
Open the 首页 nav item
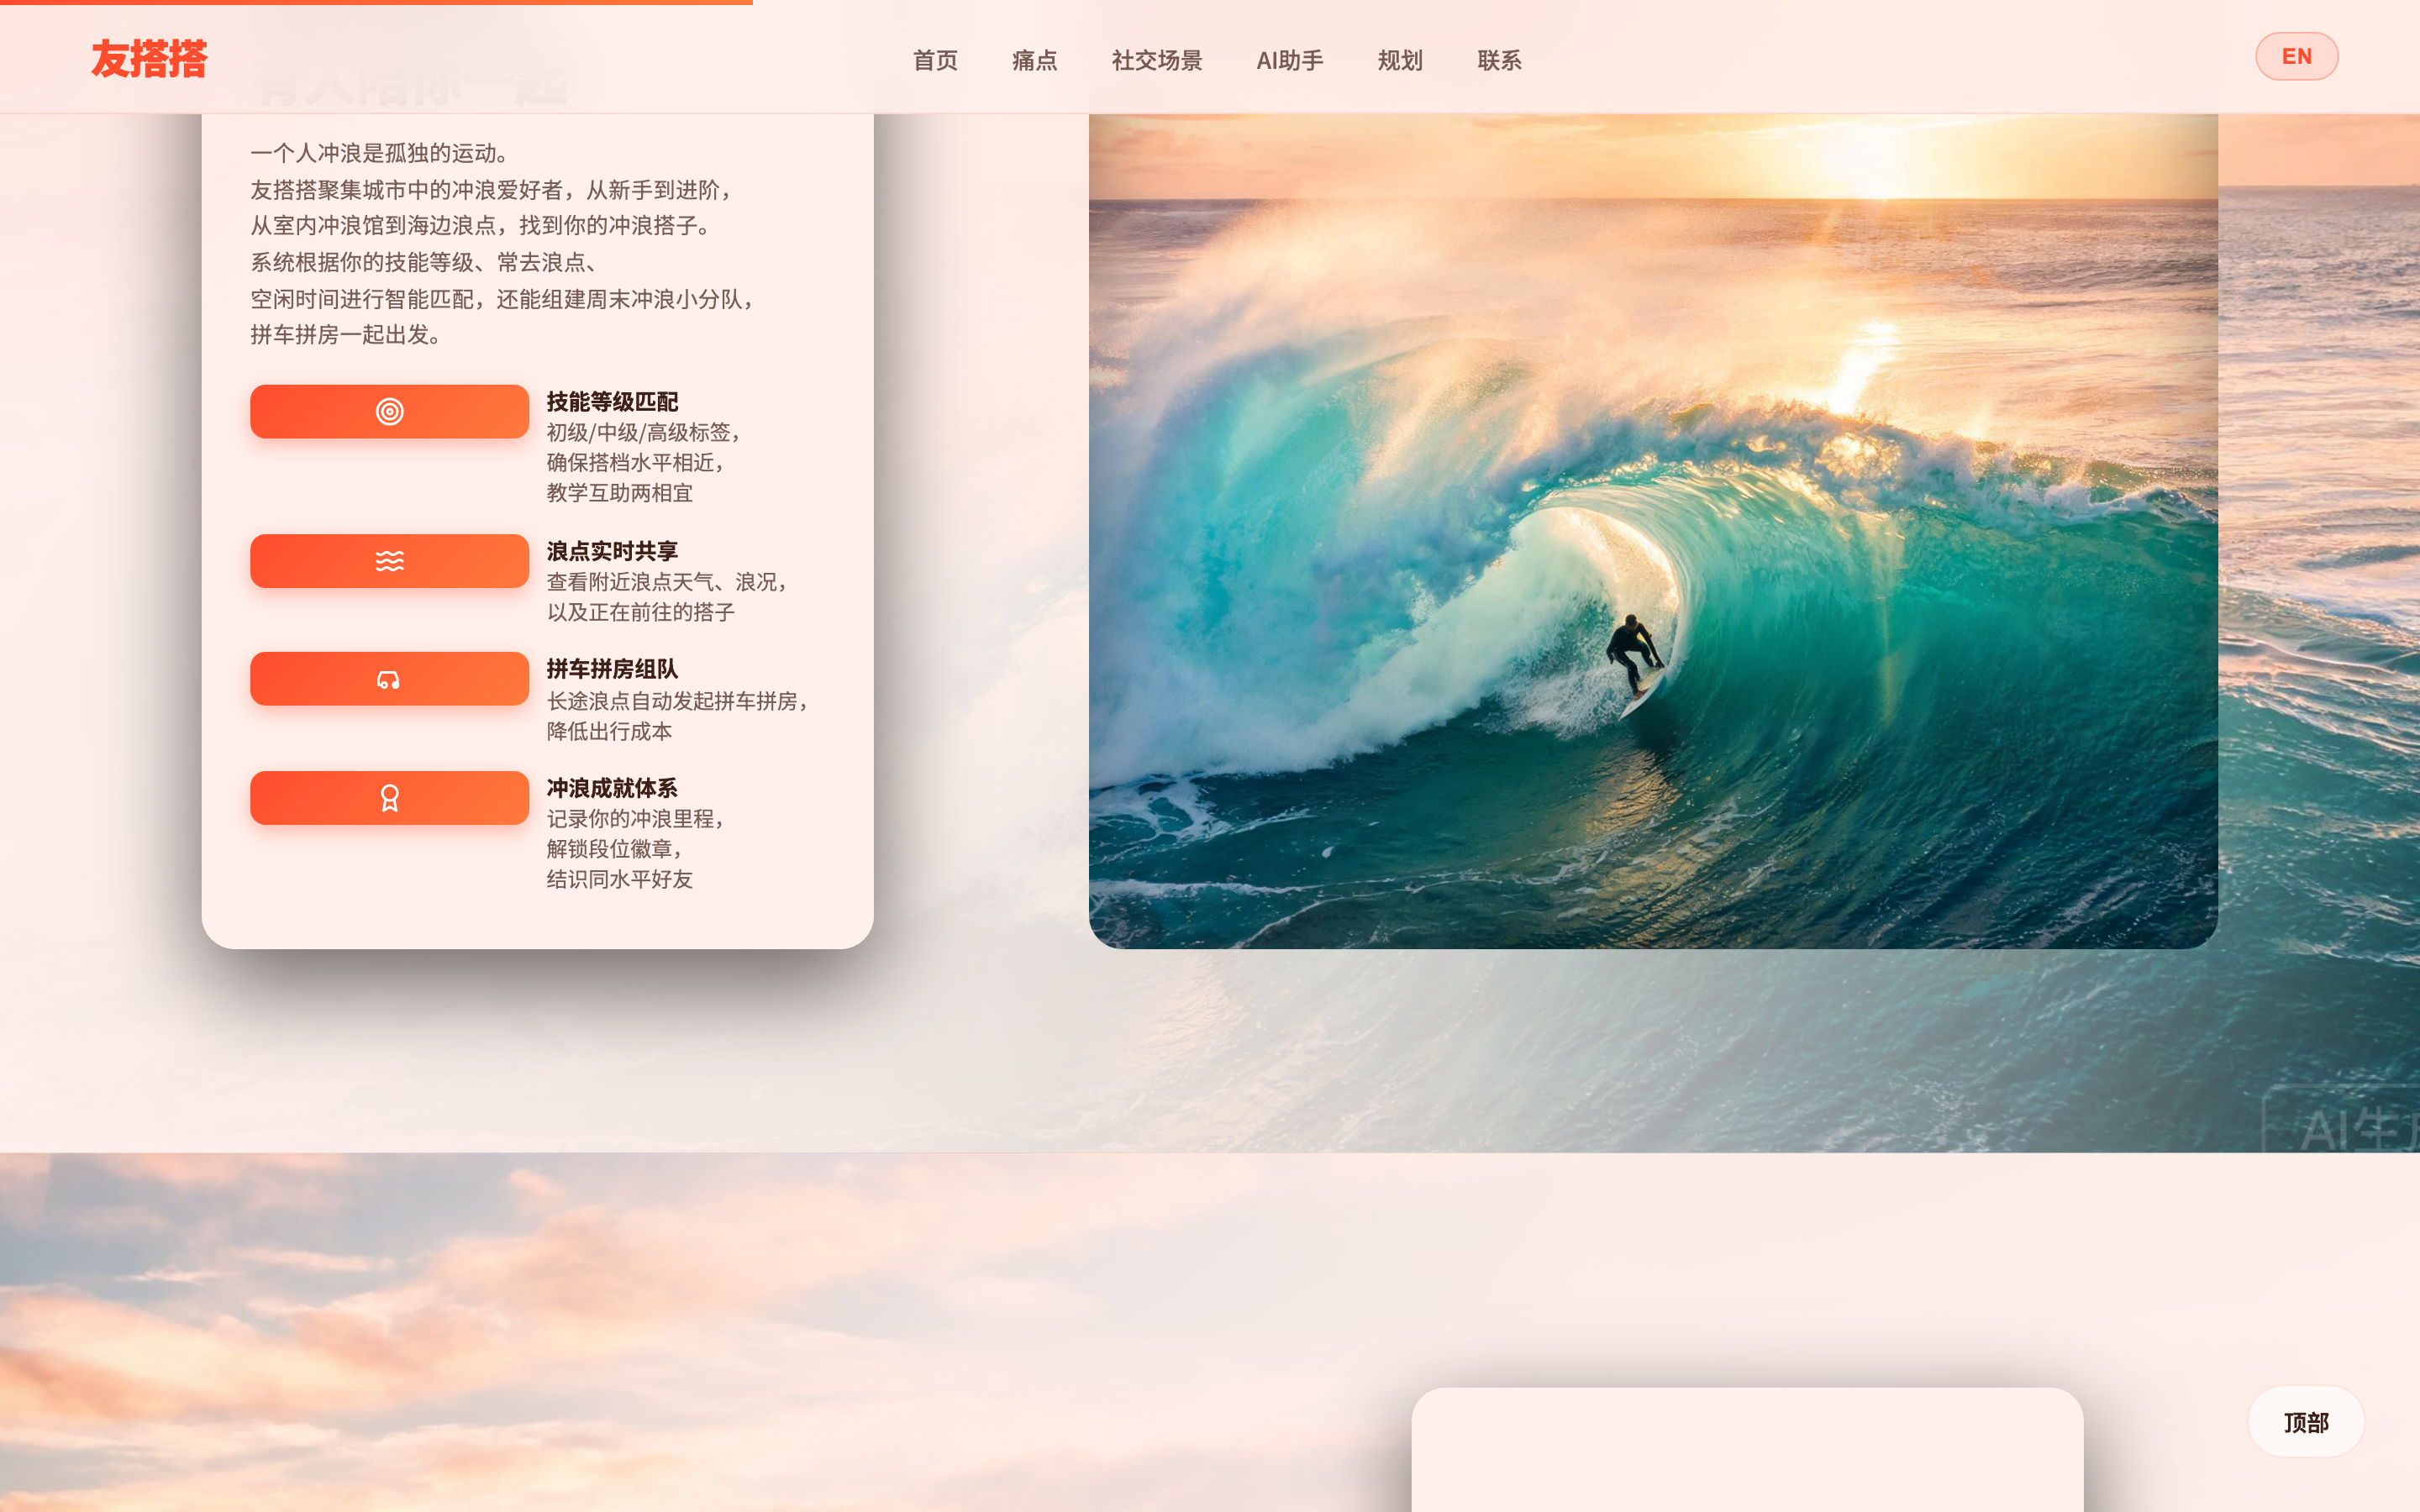(x=935, y=60)
